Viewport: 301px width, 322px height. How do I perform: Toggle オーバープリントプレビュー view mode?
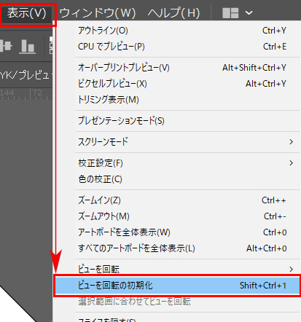coord(187,68)
